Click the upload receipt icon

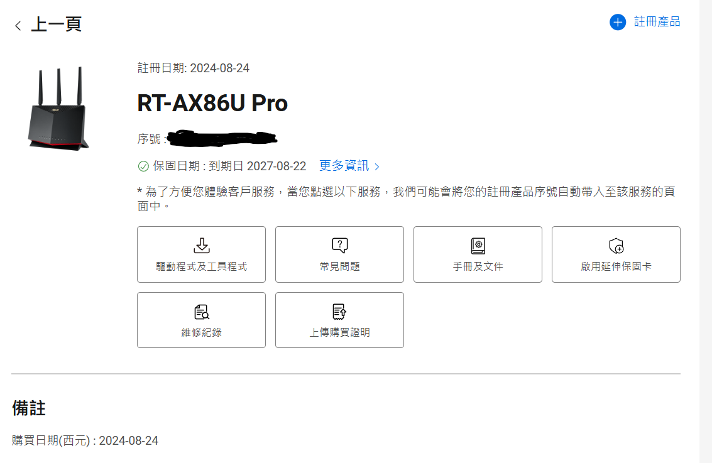coord(339,312)
